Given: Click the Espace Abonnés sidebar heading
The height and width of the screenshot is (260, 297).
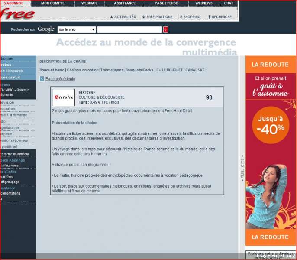Looking at the screenshot, I should (x=13, y=160).
